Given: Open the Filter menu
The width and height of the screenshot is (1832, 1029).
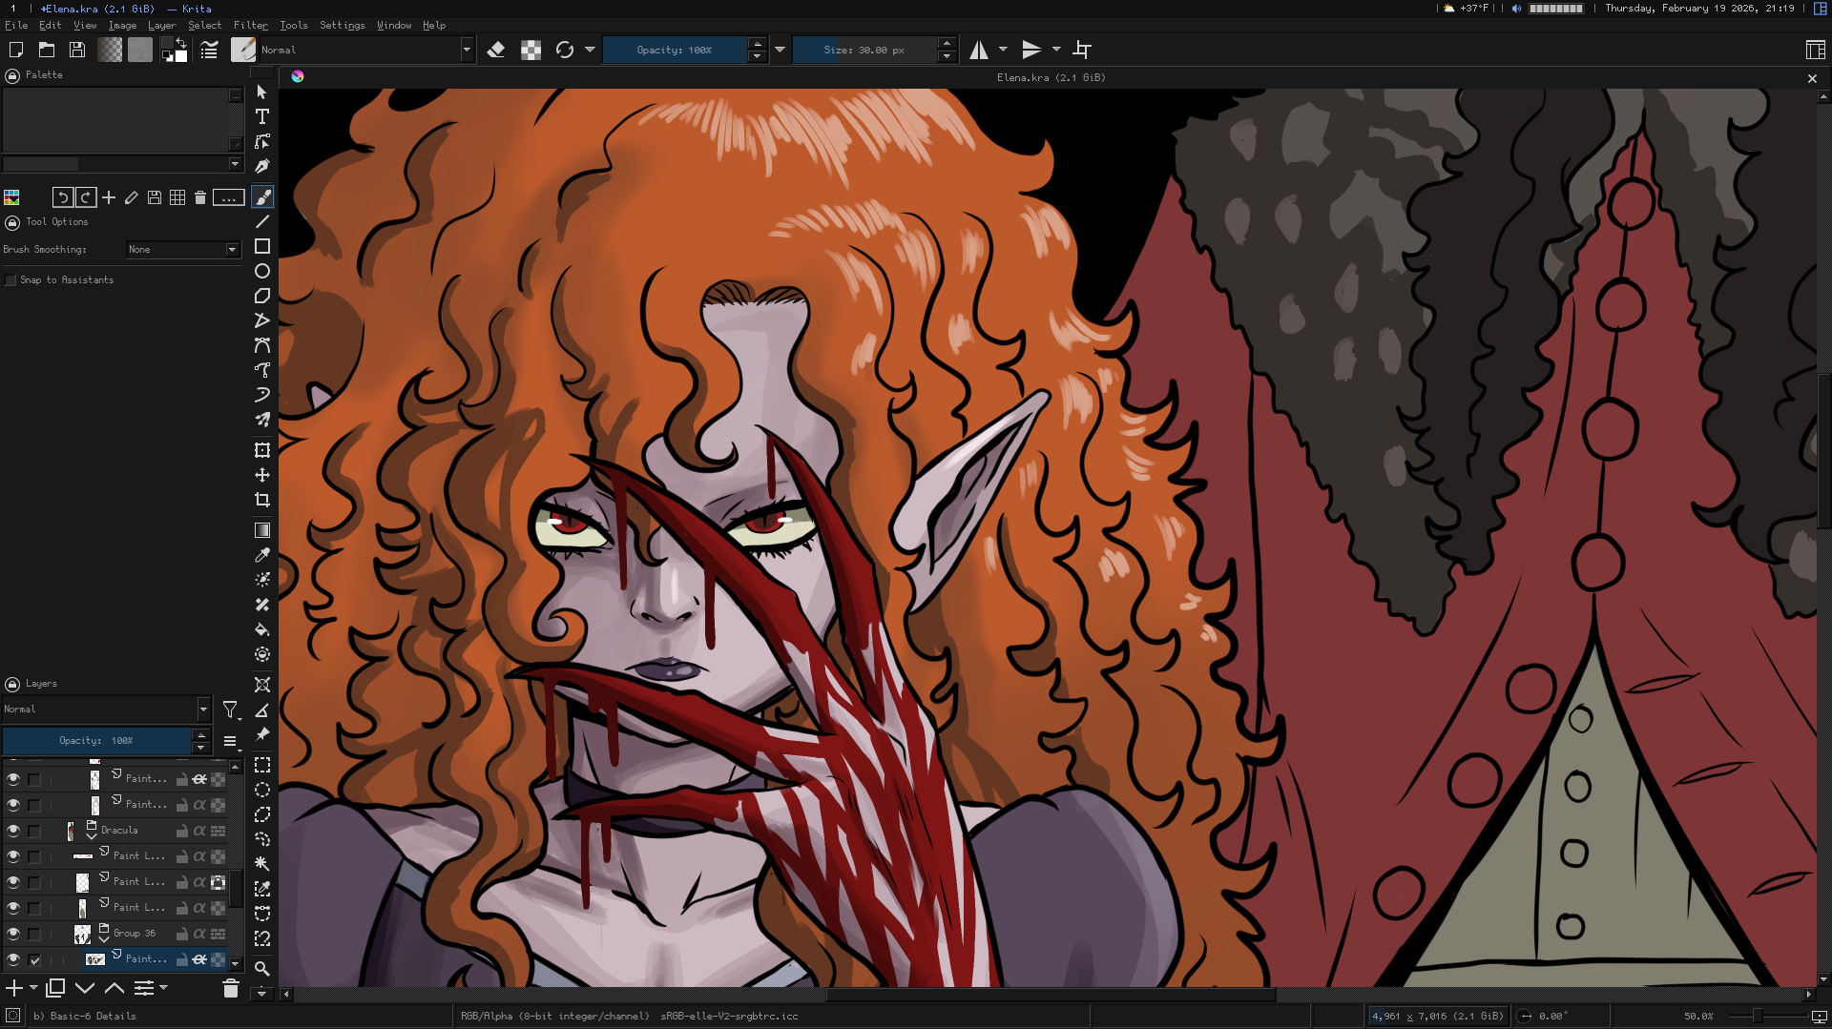Looking at the screenshot, I should (x=250, y=26).
